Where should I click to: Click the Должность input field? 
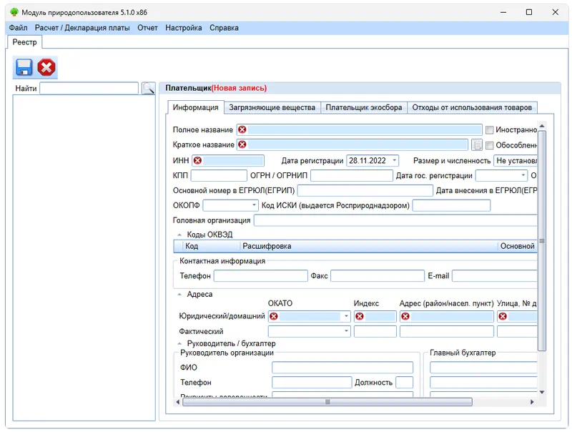404,383
